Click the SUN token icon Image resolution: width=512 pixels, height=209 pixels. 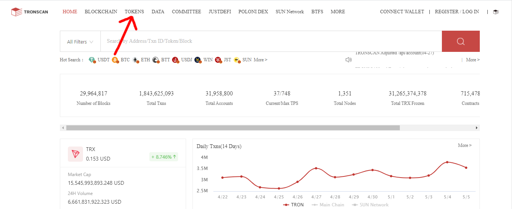coord(237,60)
